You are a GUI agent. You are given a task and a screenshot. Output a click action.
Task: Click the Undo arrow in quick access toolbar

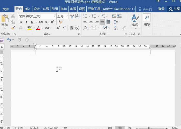[9, 40]
